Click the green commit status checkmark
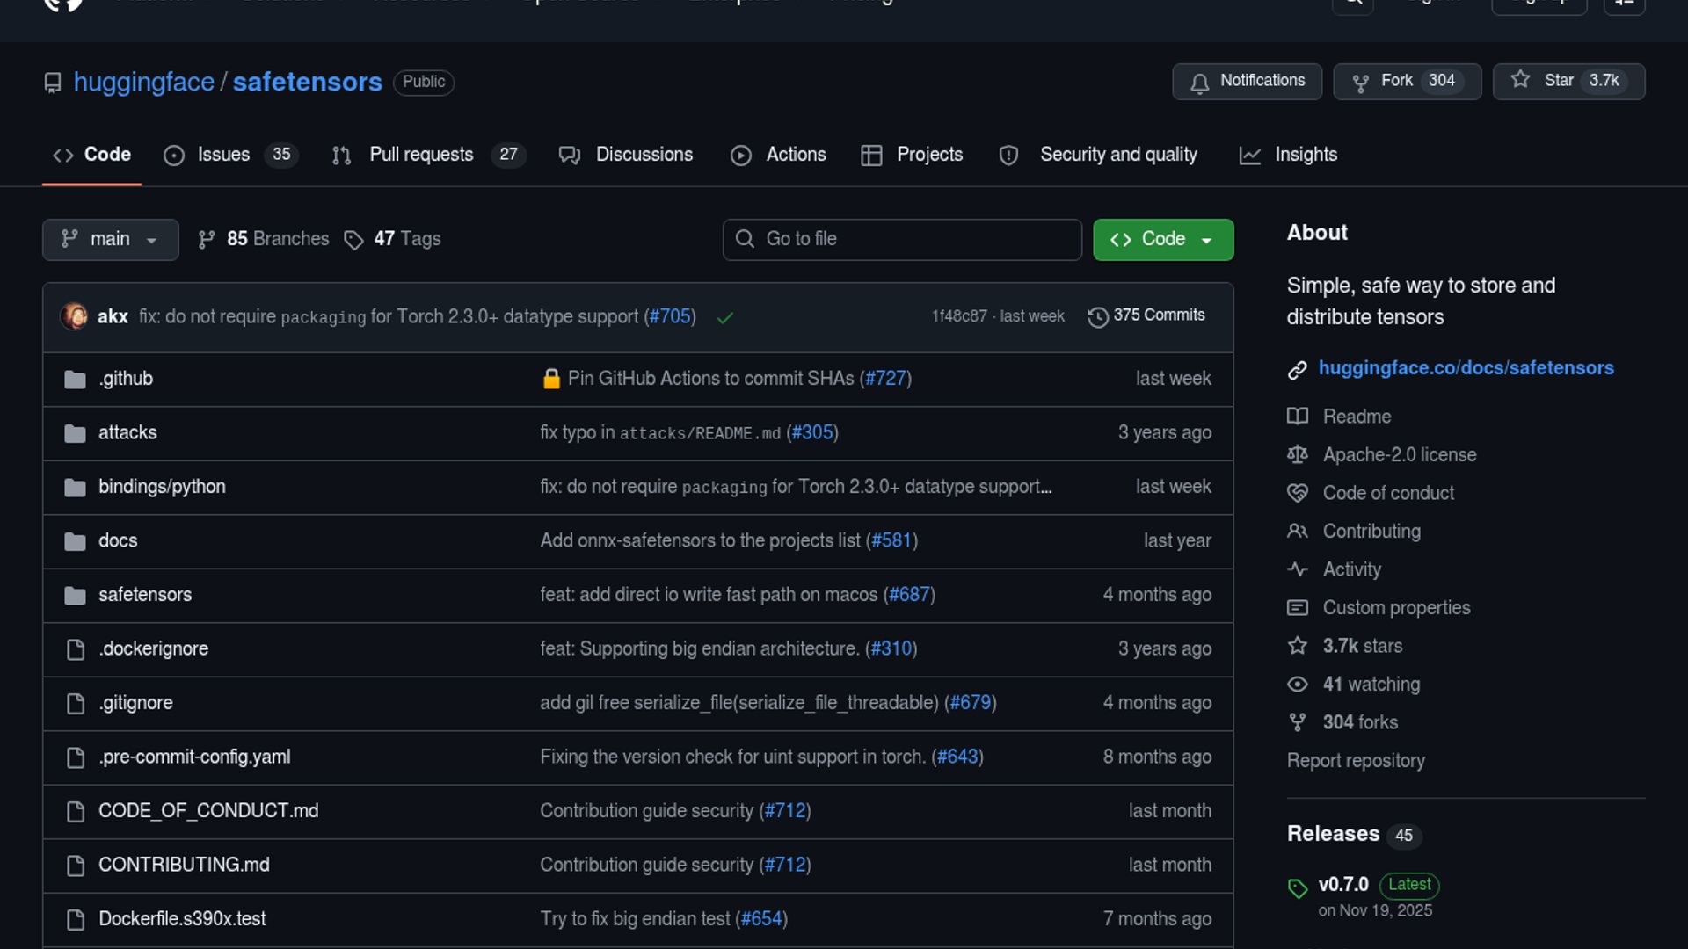Screen dimensions: 1688x949 tap(725, 318)
